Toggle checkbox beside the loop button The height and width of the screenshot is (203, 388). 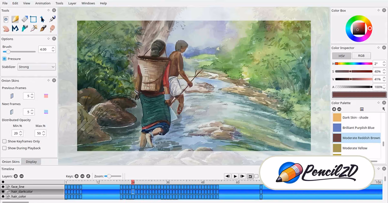pos(256,176)
